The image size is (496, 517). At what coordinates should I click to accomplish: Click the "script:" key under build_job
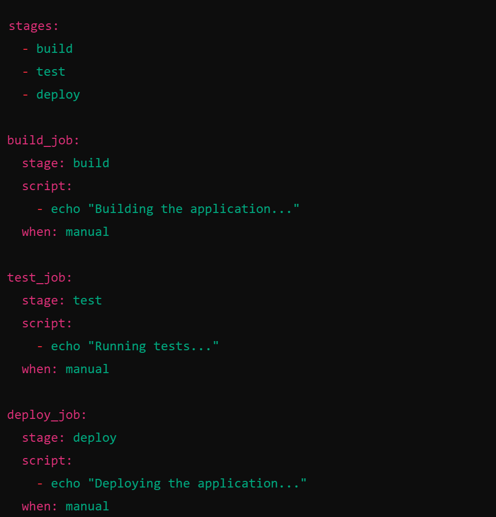pos(47,186)
